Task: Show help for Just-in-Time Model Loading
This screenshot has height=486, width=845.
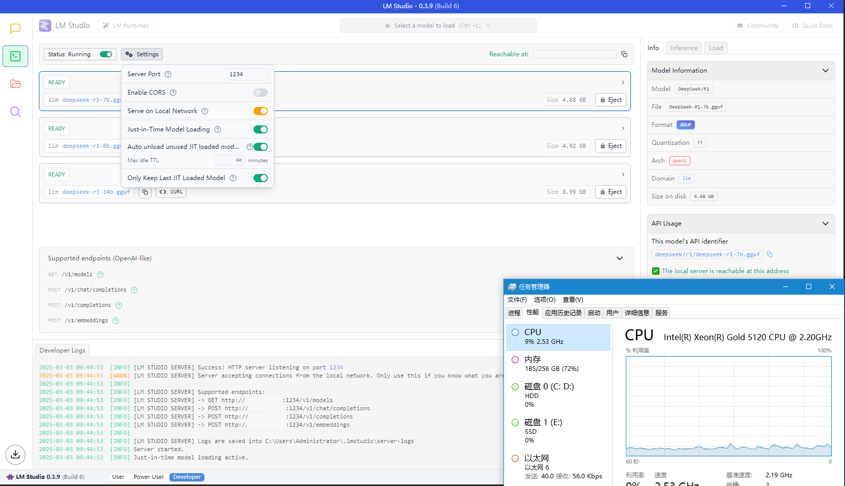Action: (218, 129)
